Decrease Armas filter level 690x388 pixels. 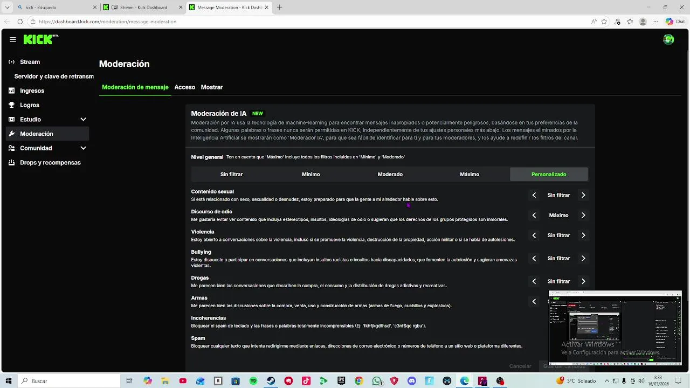[x=534, y=302]
